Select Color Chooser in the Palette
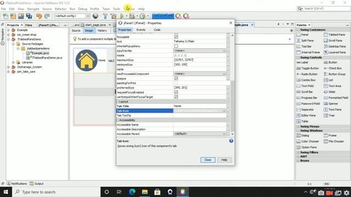351x197 pixels. point(308,141)
